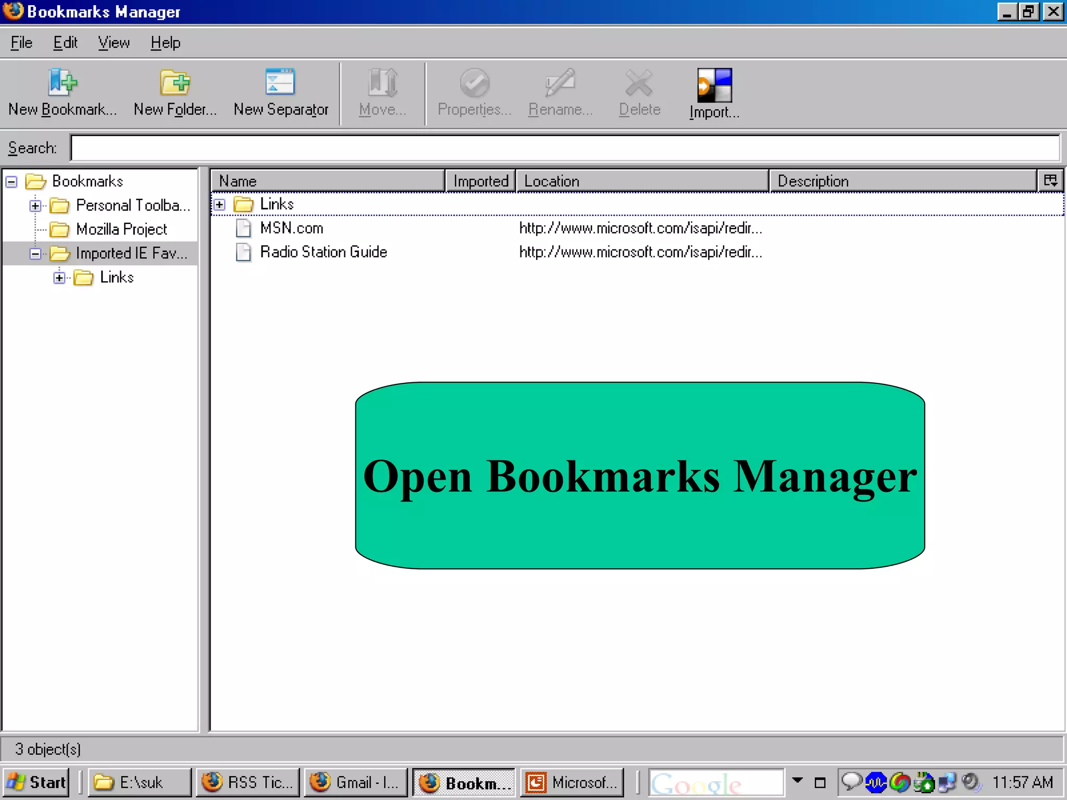
Task: Open Properties from the toolbar
Action: (475, 83)
